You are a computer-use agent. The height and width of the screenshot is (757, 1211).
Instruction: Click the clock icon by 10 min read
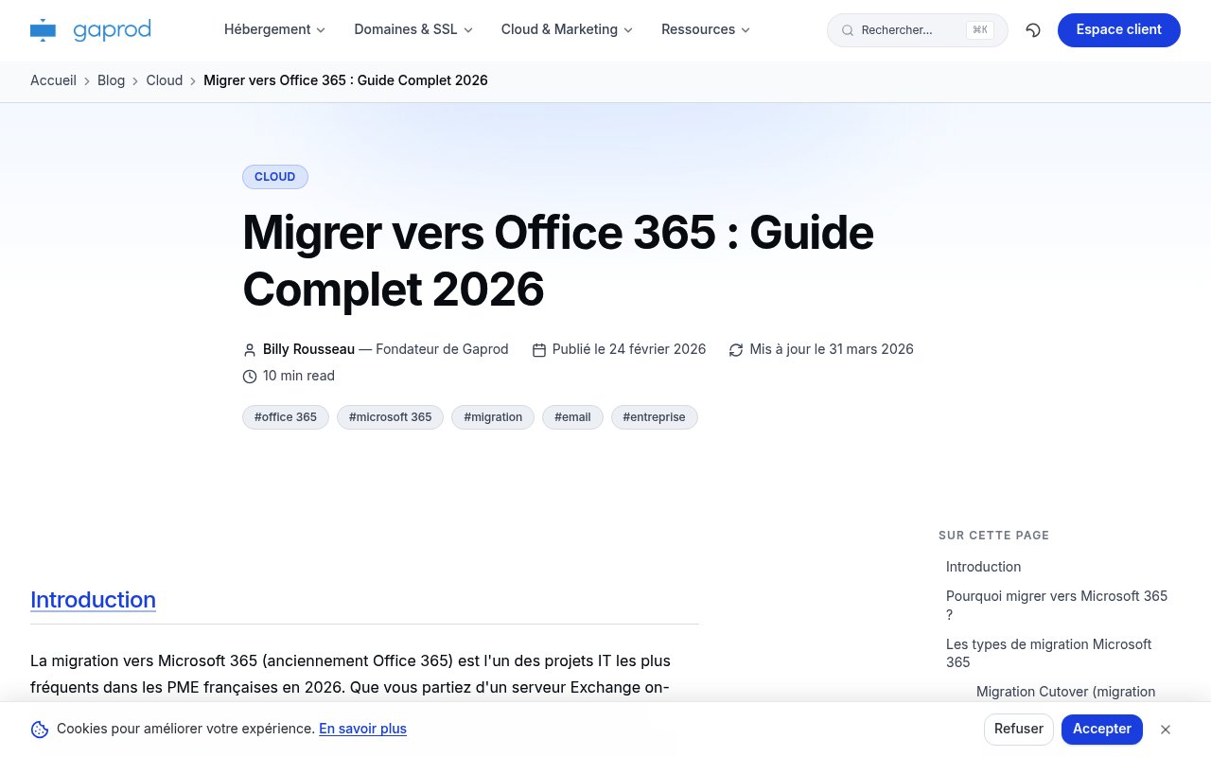coord(250,377)
